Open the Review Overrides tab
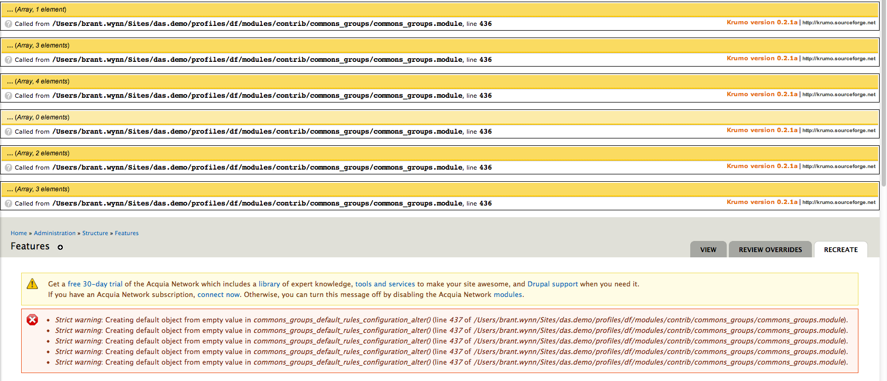The width and height of the screenshot is (887, 381). (770, 249)
